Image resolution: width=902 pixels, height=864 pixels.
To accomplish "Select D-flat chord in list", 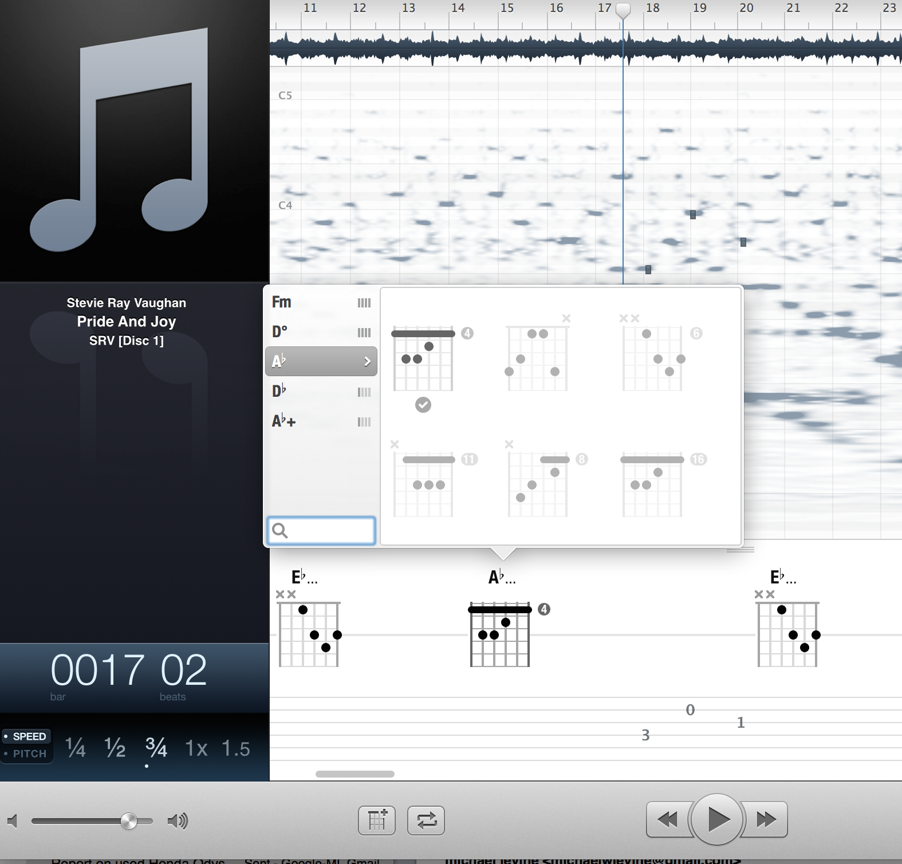I will click(321, 392).
